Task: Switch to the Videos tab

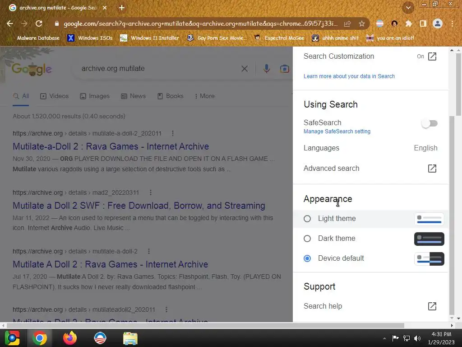Action: [x=55, y=96]
